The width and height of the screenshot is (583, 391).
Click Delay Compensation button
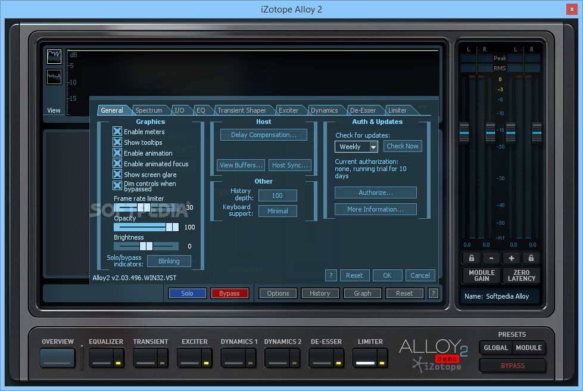pyautogui.click(x=264, y=135)
